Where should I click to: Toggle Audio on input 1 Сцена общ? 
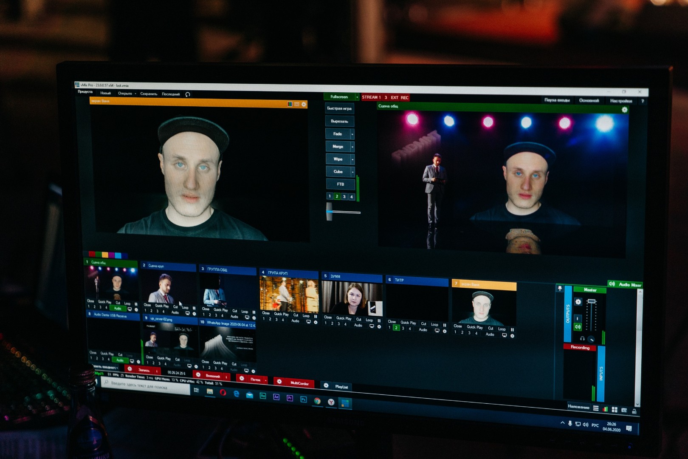coord(118,308)
